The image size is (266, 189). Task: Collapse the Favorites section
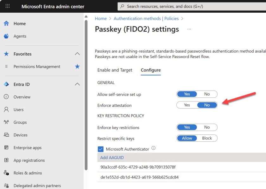point(78,54)
